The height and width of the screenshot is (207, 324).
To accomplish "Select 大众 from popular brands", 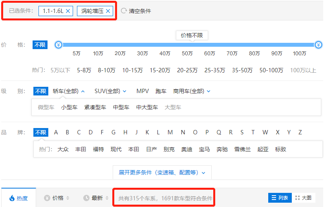I will (63, 149).
